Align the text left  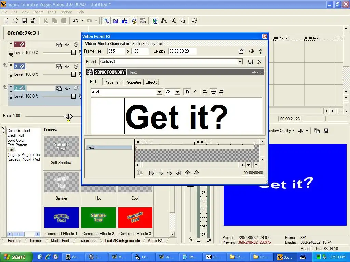click(205, 92)
